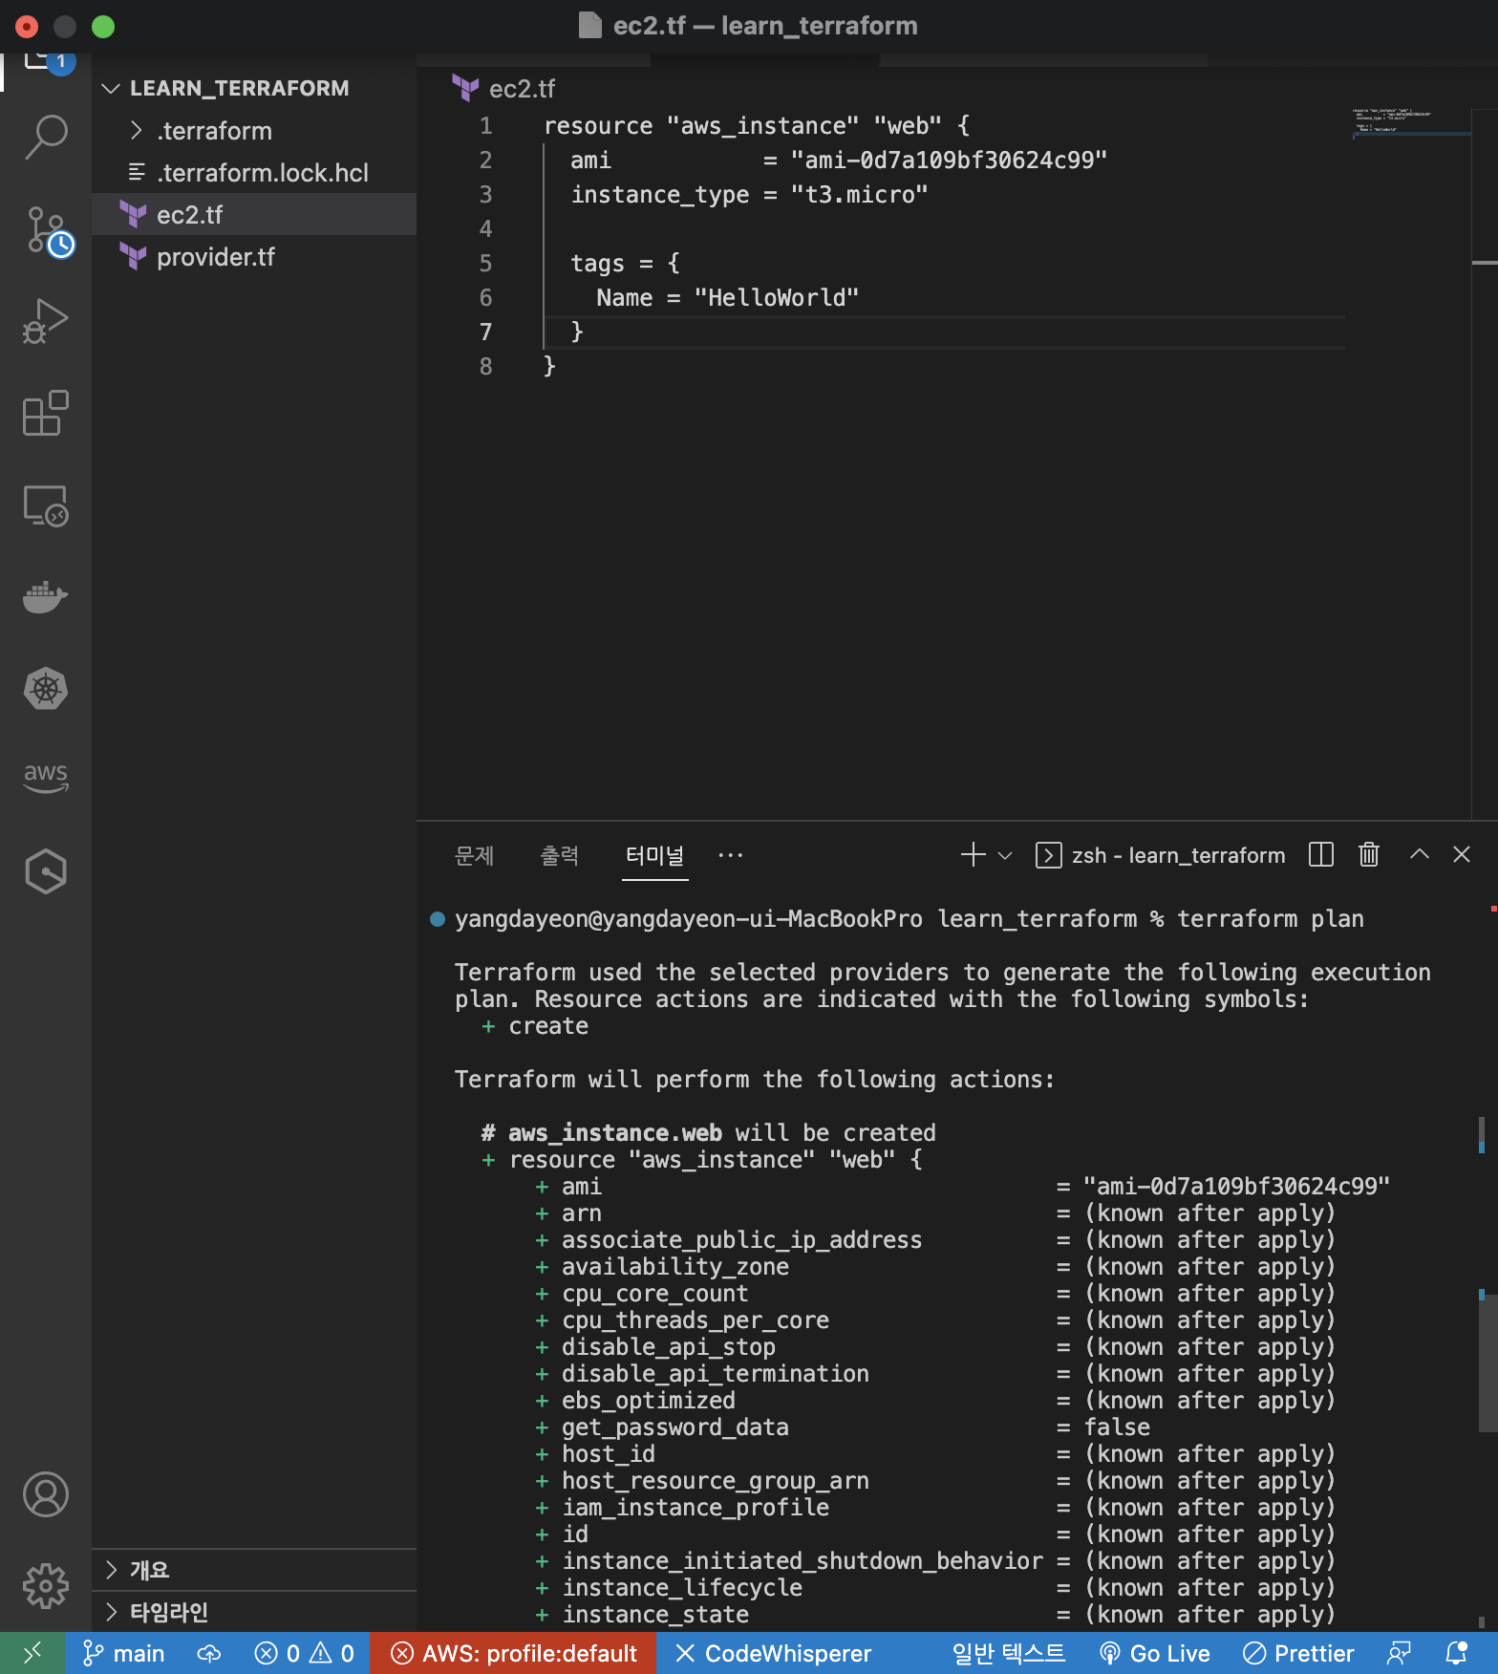Image resolution: width=1498 pixels, height=1674 pixels.
Task: Open the Extensions view
Action: [x=46, y=413]
